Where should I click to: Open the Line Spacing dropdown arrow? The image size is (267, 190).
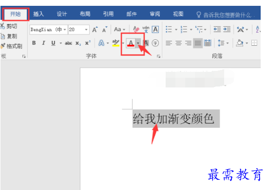pyautogui.click(x=228, y=43)
